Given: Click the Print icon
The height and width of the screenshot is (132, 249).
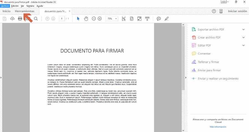Looking at the screenshot, I should [20, 19].
